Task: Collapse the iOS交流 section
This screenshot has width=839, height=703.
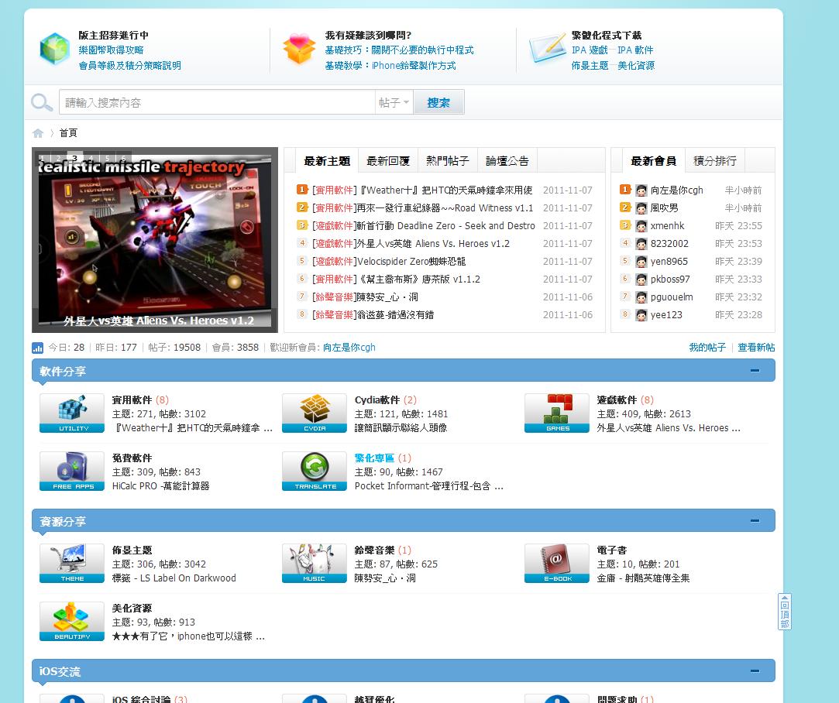Action: point(755,671)
